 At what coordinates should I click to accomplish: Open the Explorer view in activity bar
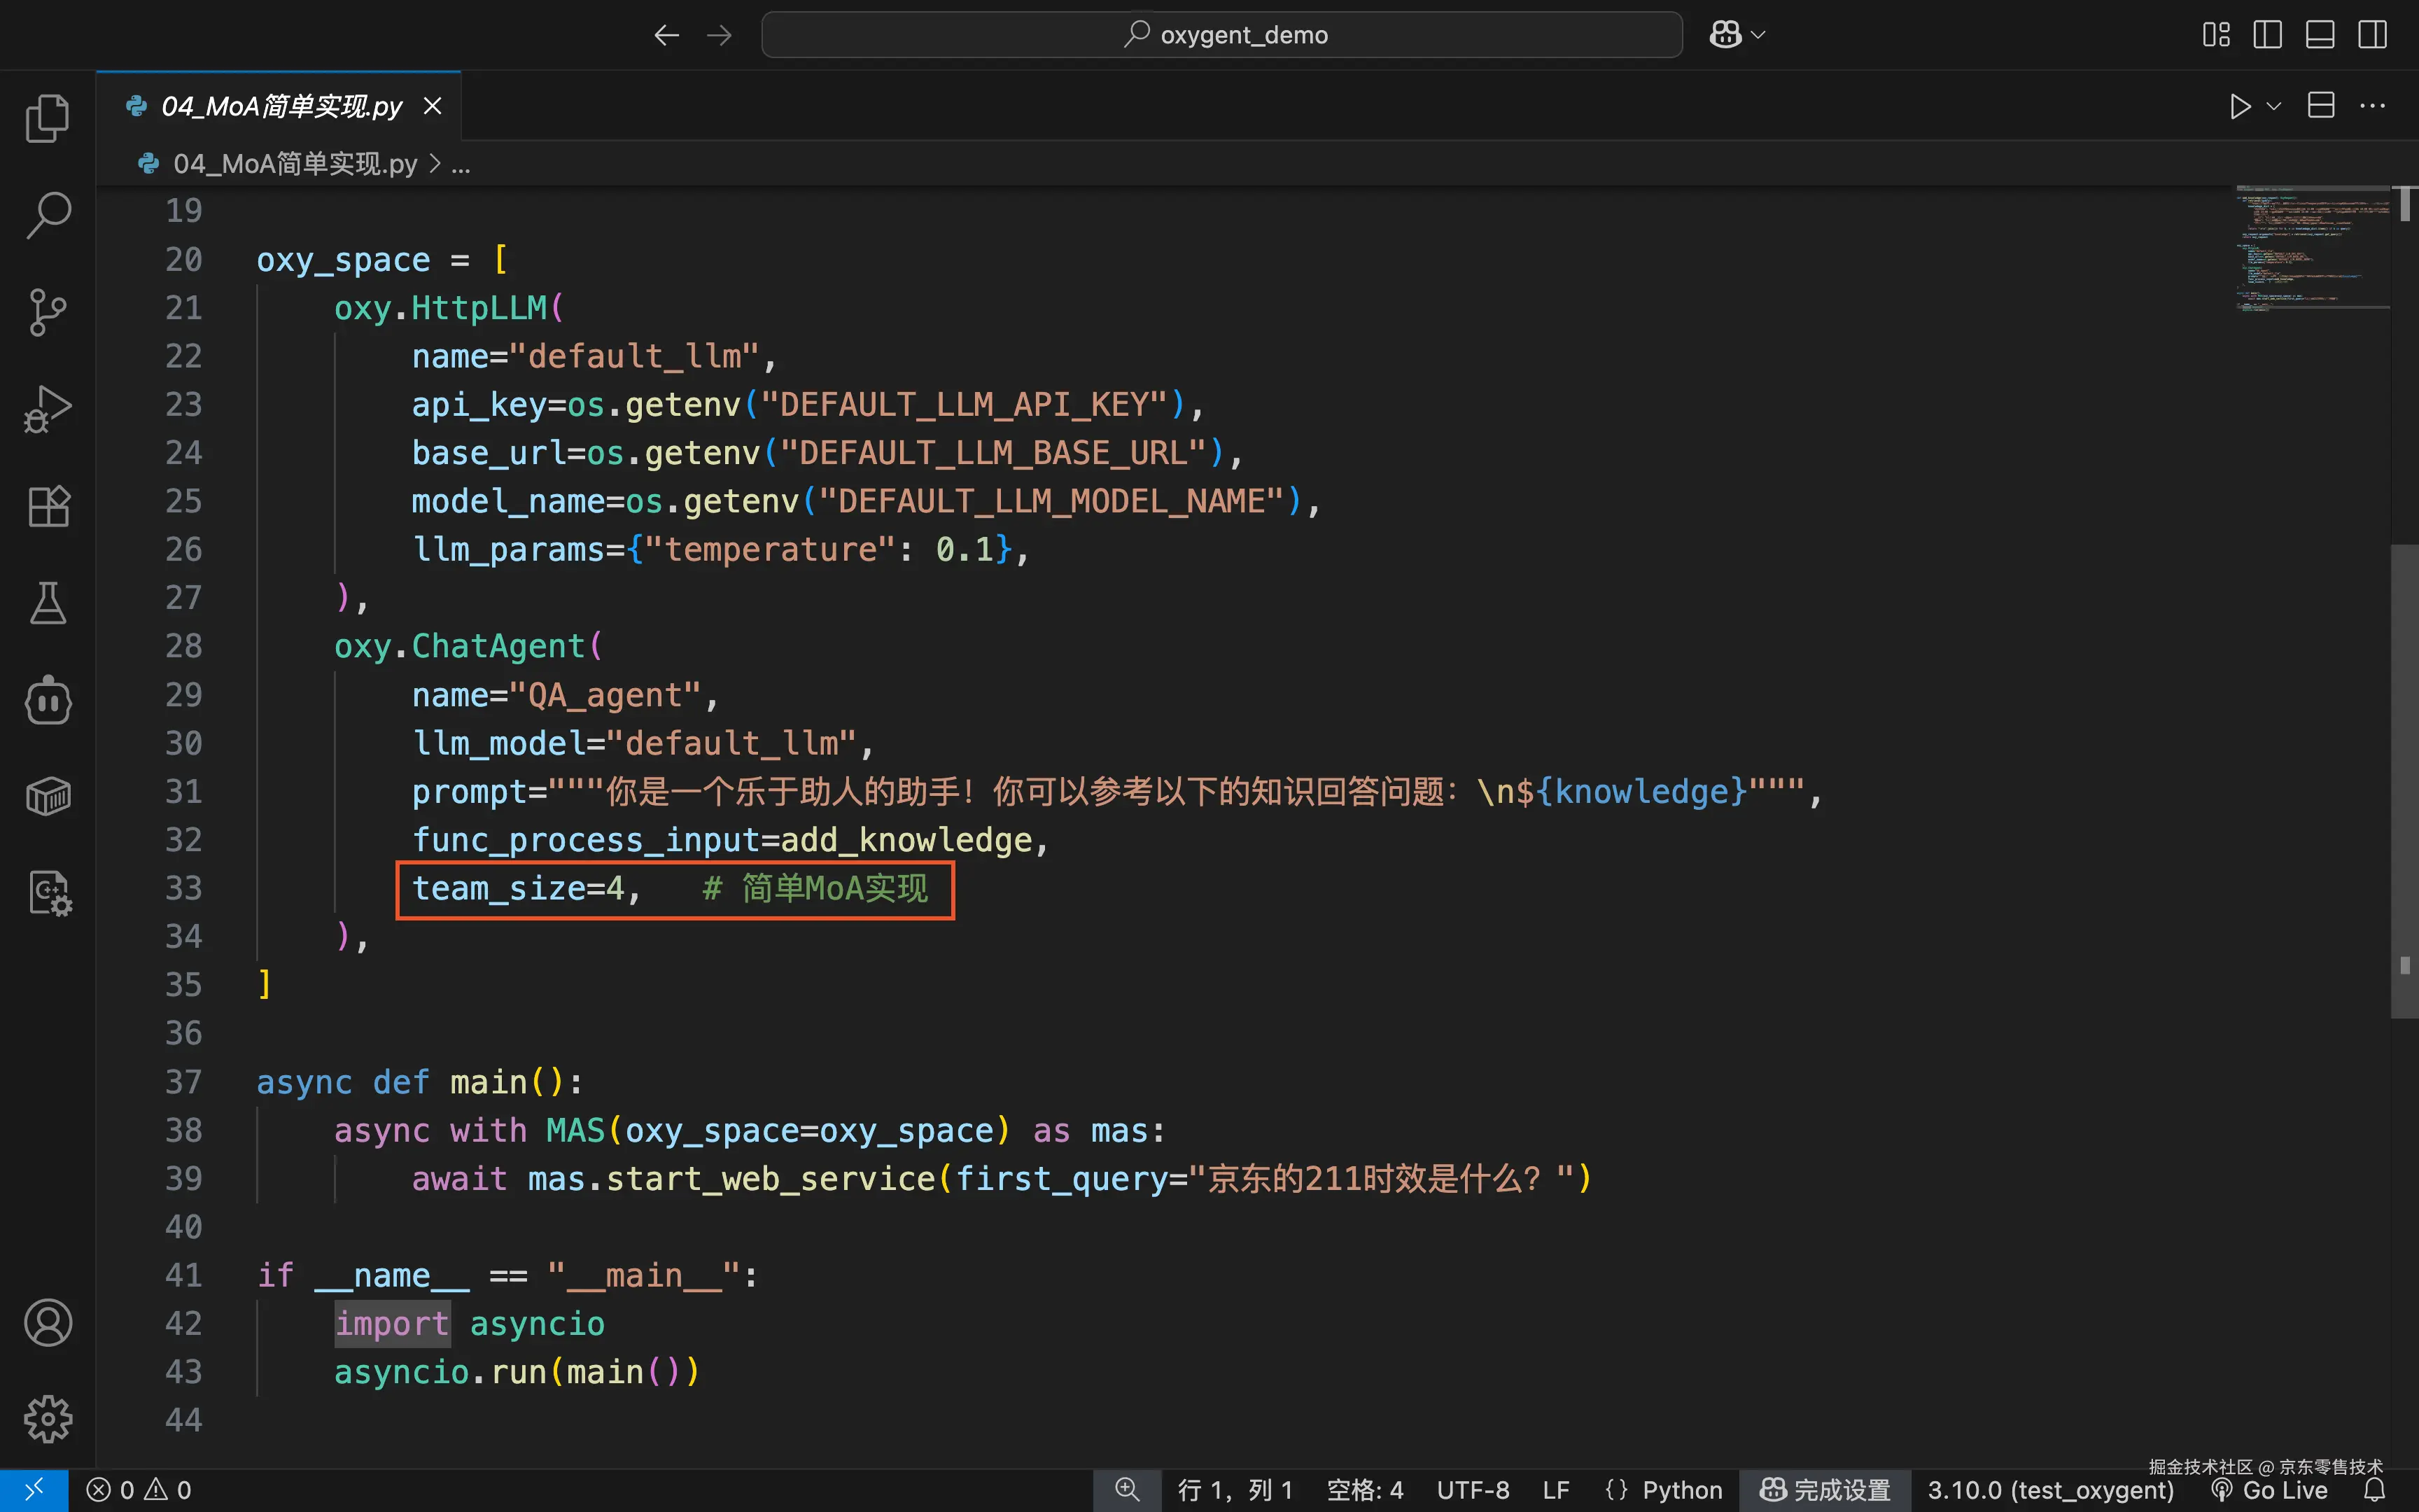[x=47, y=118]
